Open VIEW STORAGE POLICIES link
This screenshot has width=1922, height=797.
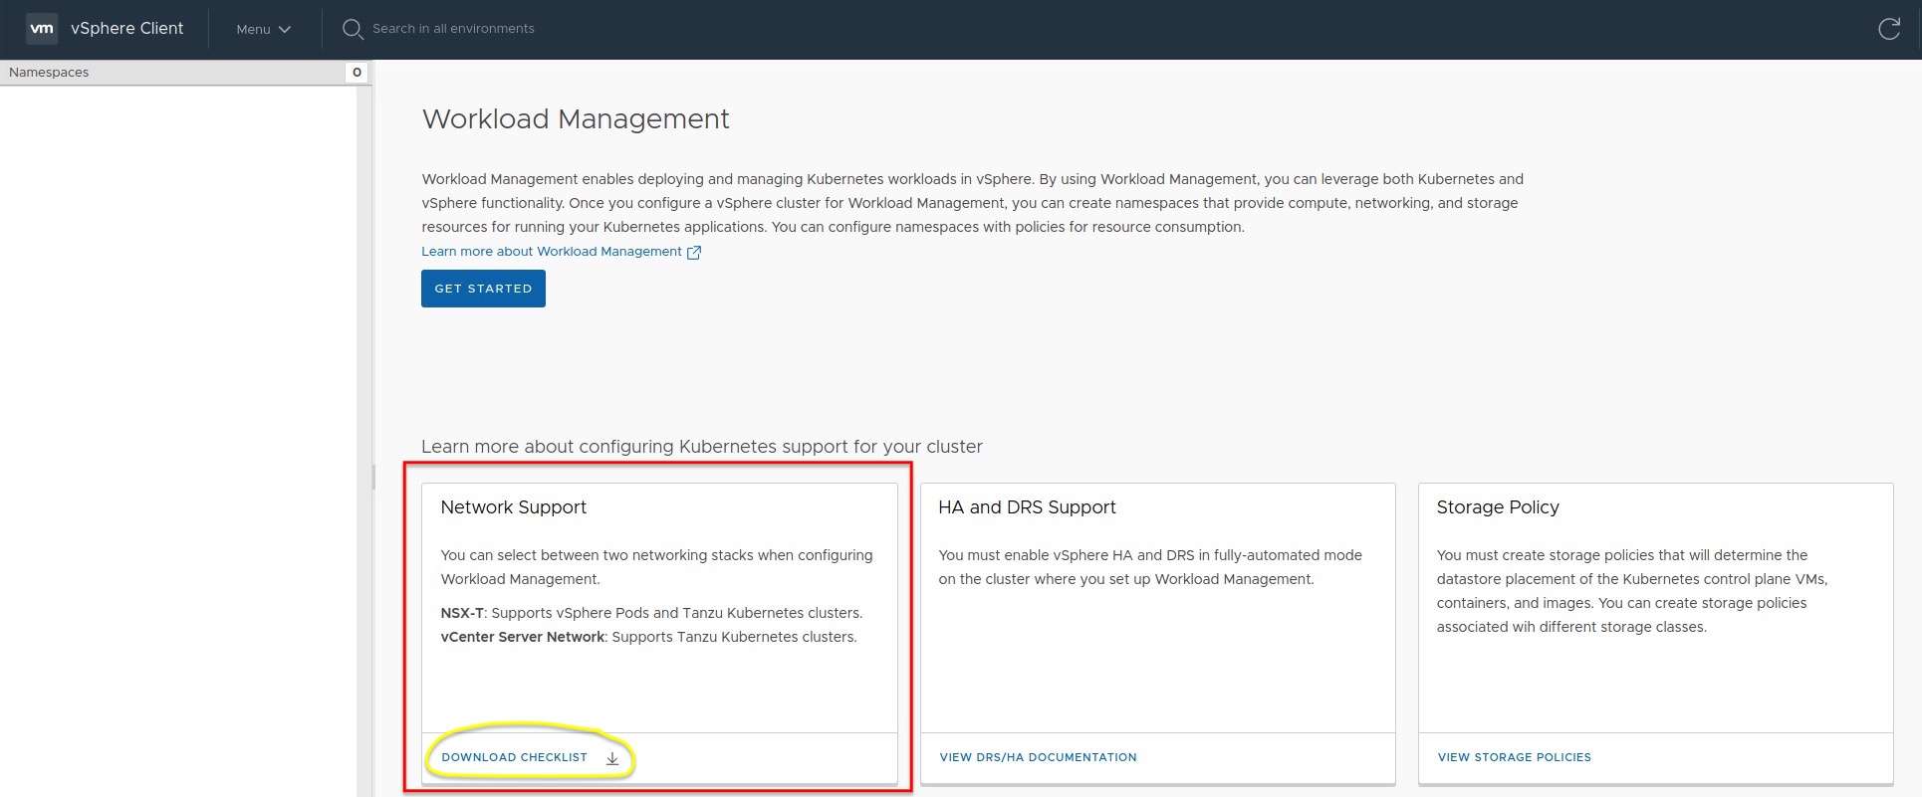click(x=1514, y=757)
